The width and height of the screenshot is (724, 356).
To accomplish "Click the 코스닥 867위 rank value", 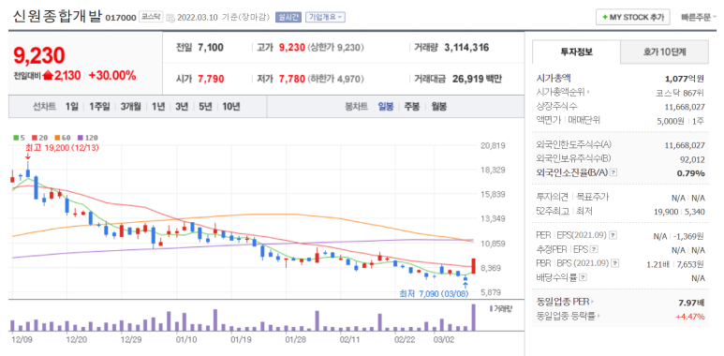I will pos(680,93).
